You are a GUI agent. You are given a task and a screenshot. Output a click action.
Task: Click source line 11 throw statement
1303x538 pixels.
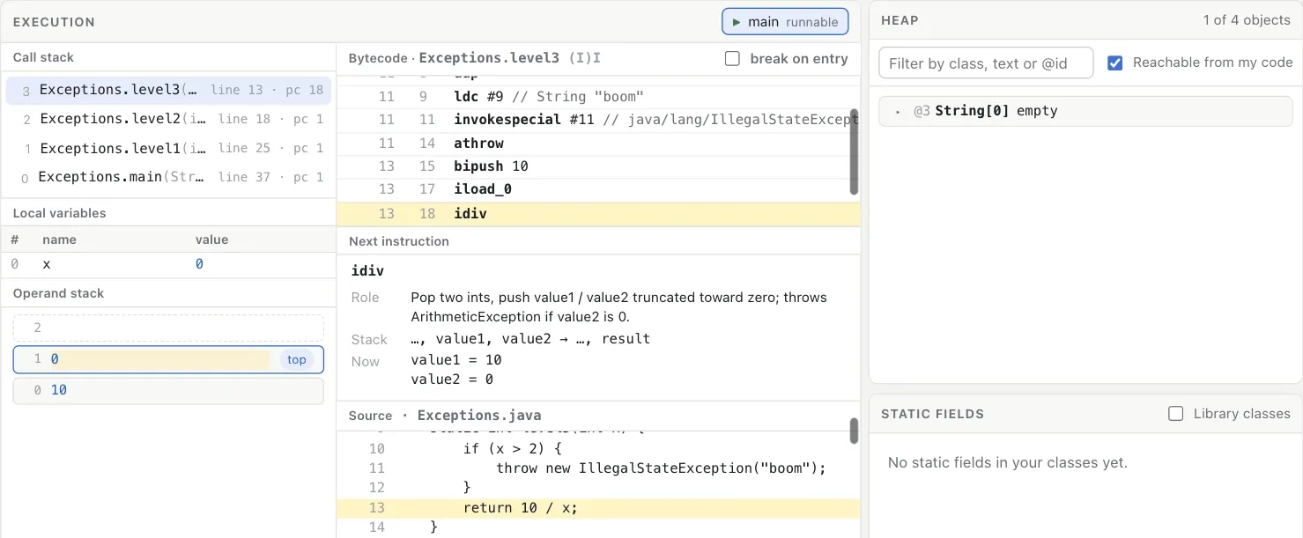coord(598,468)
